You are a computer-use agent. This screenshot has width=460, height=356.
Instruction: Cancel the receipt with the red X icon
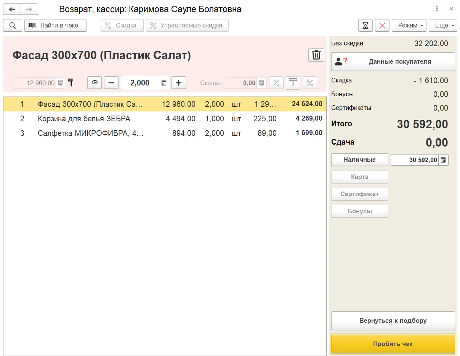click(382, 26)
